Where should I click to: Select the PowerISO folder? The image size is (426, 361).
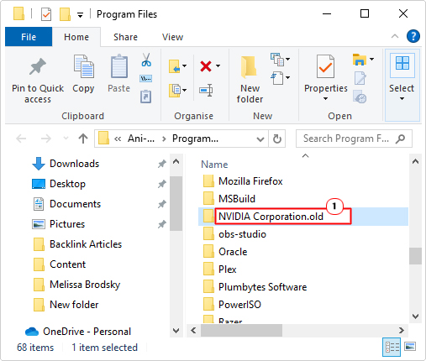click(x=232, y=305)
